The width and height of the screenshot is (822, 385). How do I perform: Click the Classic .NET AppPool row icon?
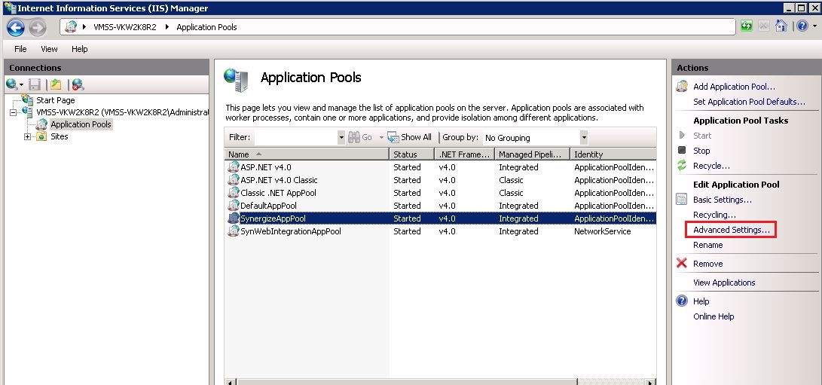[234, 193]
